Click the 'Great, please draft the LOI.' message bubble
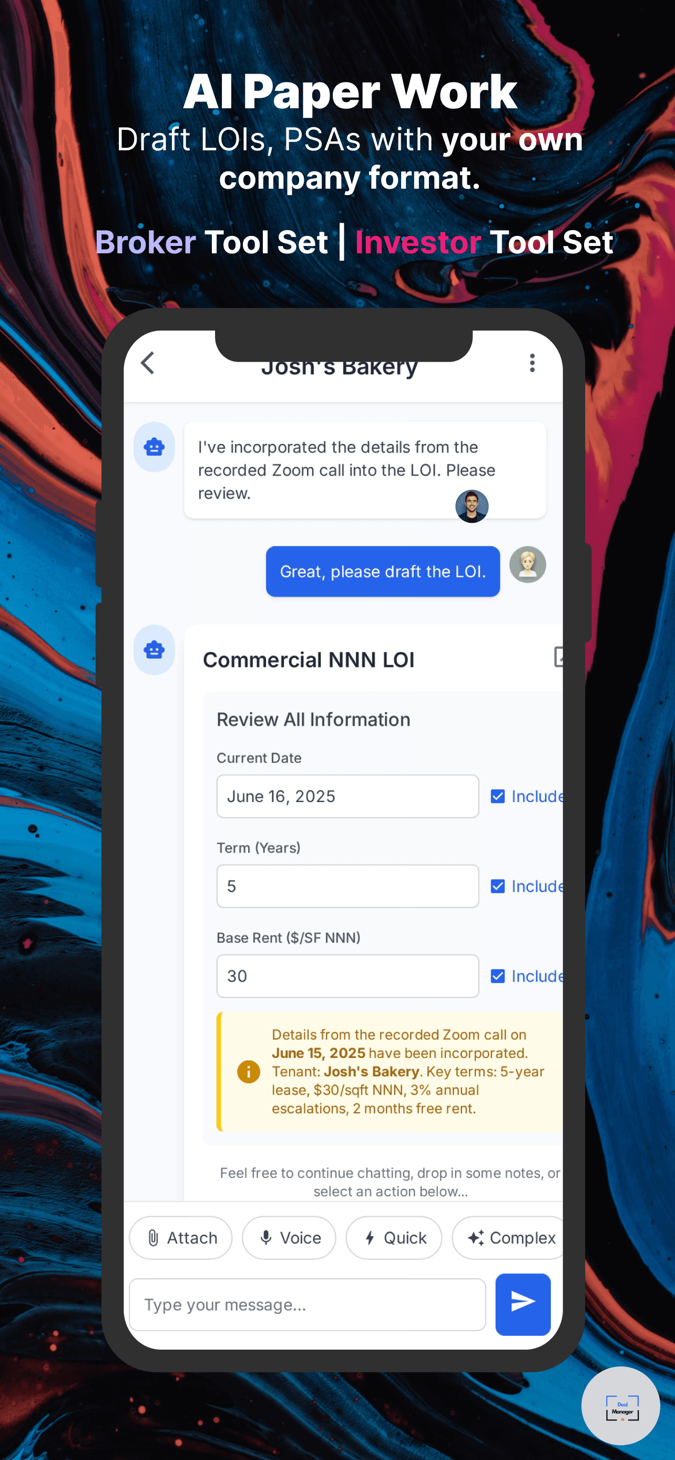Viewport: 675px width, 1460px height. [383, 571]
